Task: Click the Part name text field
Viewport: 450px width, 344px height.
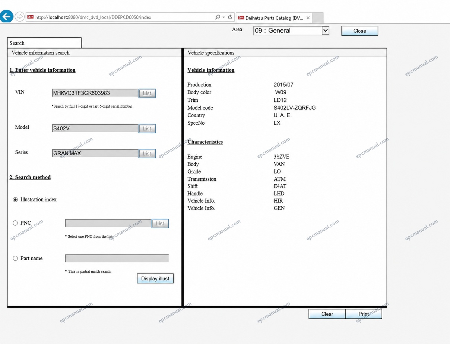Action: tap(117, 258)
